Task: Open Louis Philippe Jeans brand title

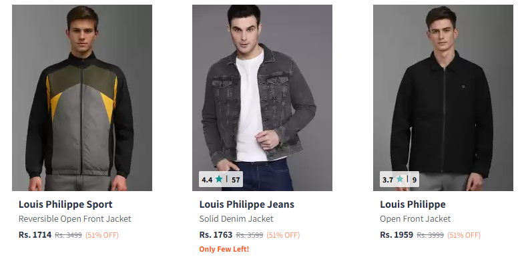Action: point(247,204)
